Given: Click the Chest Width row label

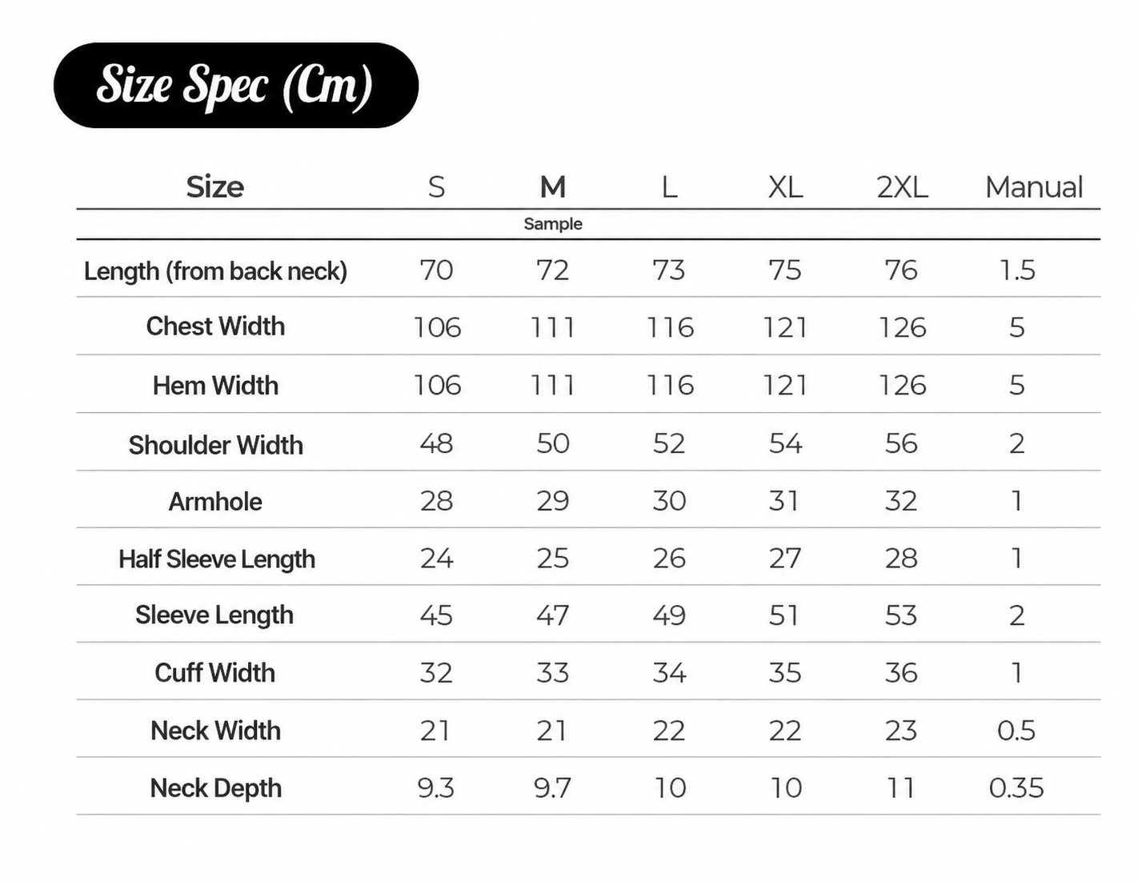Looking at the screenshot, I should (215, 326).
